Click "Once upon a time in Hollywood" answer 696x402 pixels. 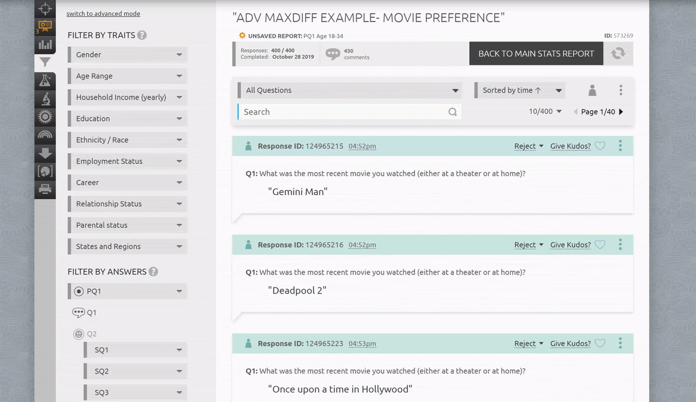point(340,389)
